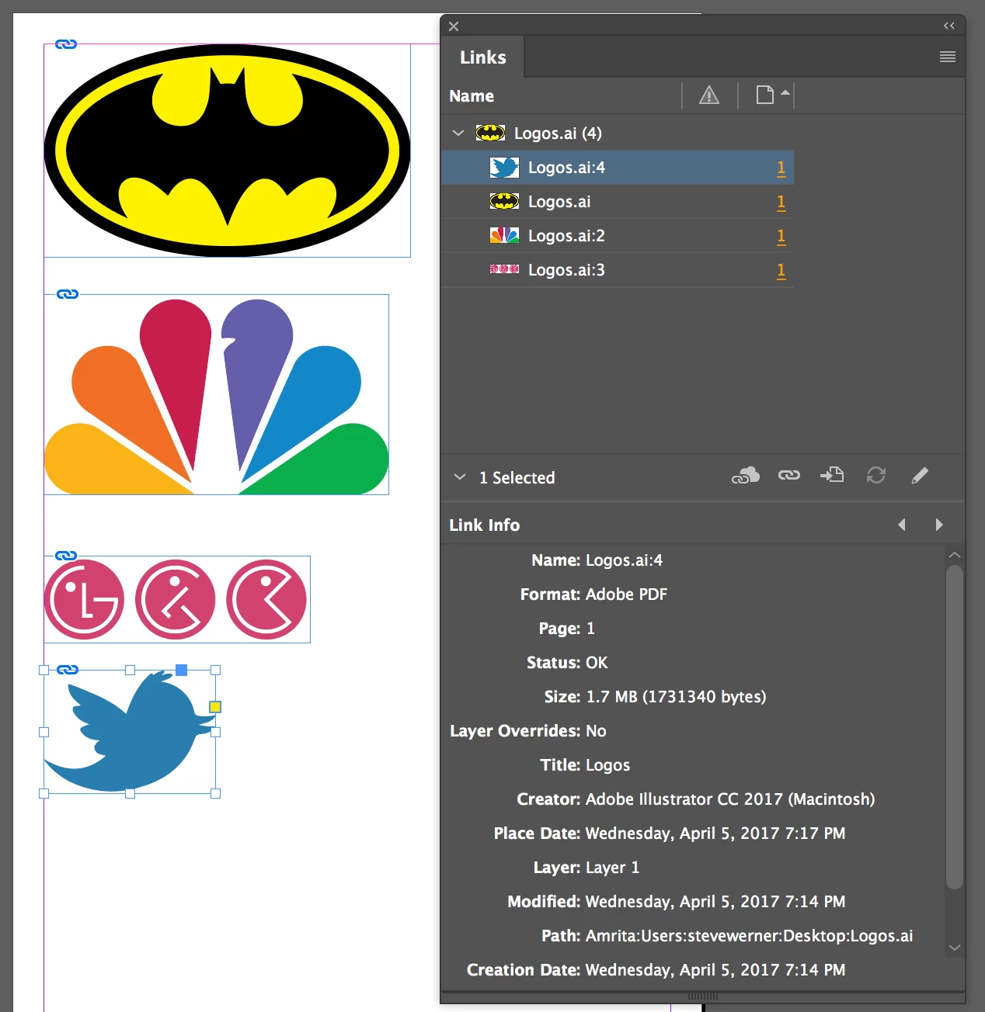Click the Link Info scroll-up arrow
The height and width of the screenshot is (1012, 985).
[955, 555]
